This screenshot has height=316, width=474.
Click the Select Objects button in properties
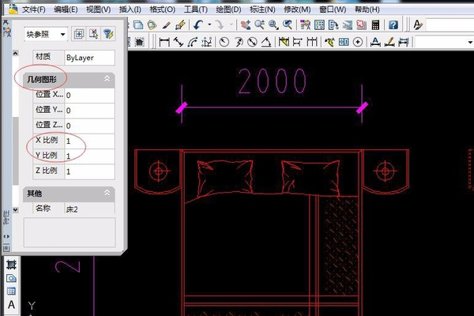coord(93,34)
